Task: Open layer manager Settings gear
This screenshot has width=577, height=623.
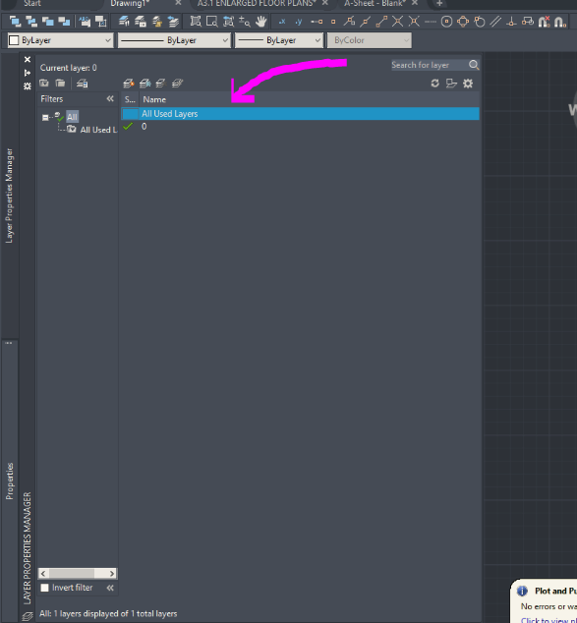Action: tap(468, 84)
